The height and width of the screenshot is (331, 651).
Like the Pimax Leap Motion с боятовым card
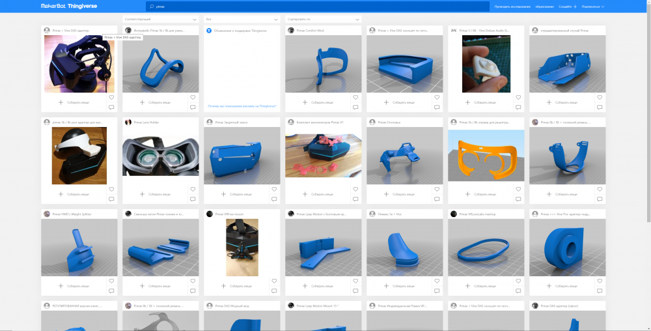pos(355,281)
